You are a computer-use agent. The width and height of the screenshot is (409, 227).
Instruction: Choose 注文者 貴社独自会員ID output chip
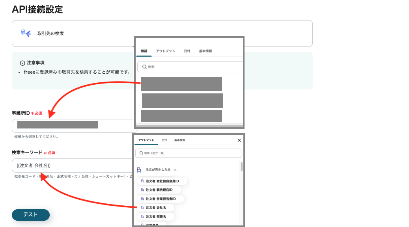tap(162, 181)
